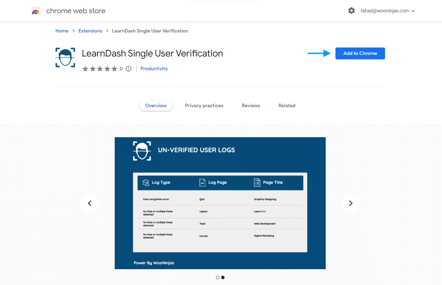Screen dimensions: 442x285
Task: Open the settings gear icon
Action: pyautogui.click(x=351, y=11)
